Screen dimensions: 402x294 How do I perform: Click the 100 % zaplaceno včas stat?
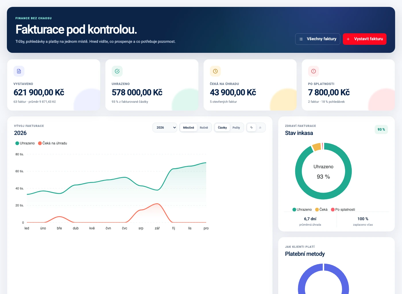coord(363,221)
